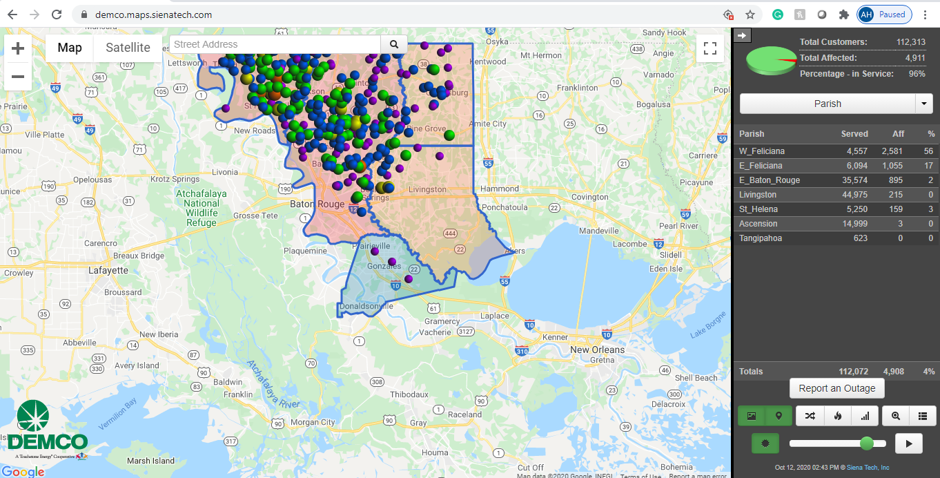The image size is (940, 478).
Task: Toggle the image overlay layer button
Action: (x=752, y=416)
